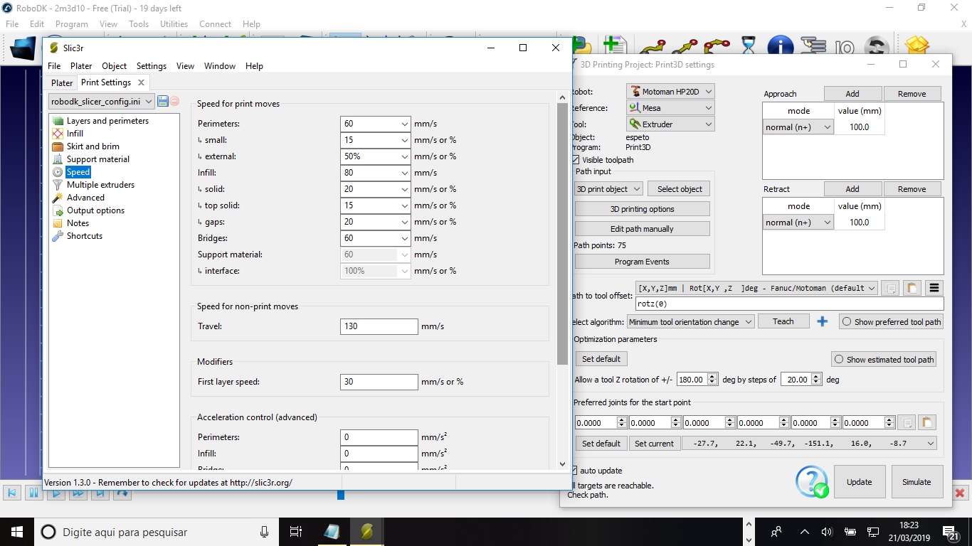Enable Show estimated tool path option

tap(839, 360)
